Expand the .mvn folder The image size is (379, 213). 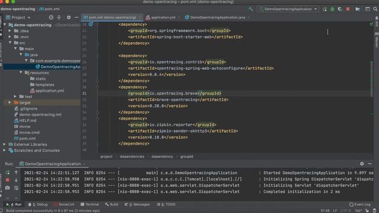pos(9,37)
